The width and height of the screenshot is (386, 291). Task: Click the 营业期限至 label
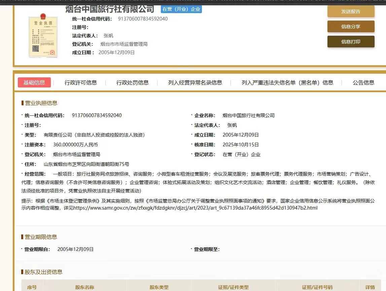click(x=207, y=249)
